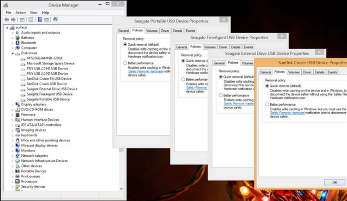Click the Print queues icon

18,176
